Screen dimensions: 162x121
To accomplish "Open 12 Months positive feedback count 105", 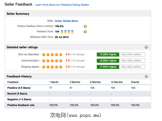I will 113,88.
